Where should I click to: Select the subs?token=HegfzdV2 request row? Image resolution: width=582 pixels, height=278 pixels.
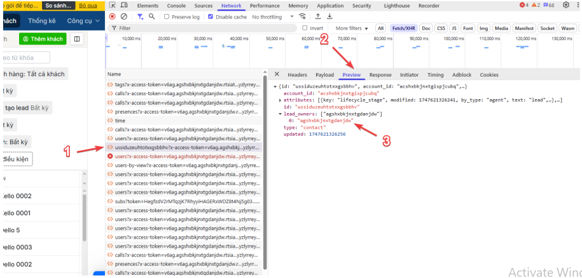184,201
